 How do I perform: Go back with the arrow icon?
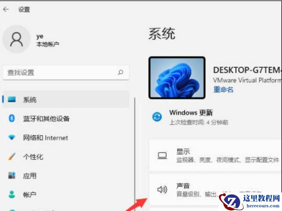pyautogui.click(x=6, y=9)
